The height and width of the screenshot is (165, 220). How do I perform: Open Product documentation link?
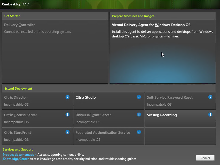point(20,155)
